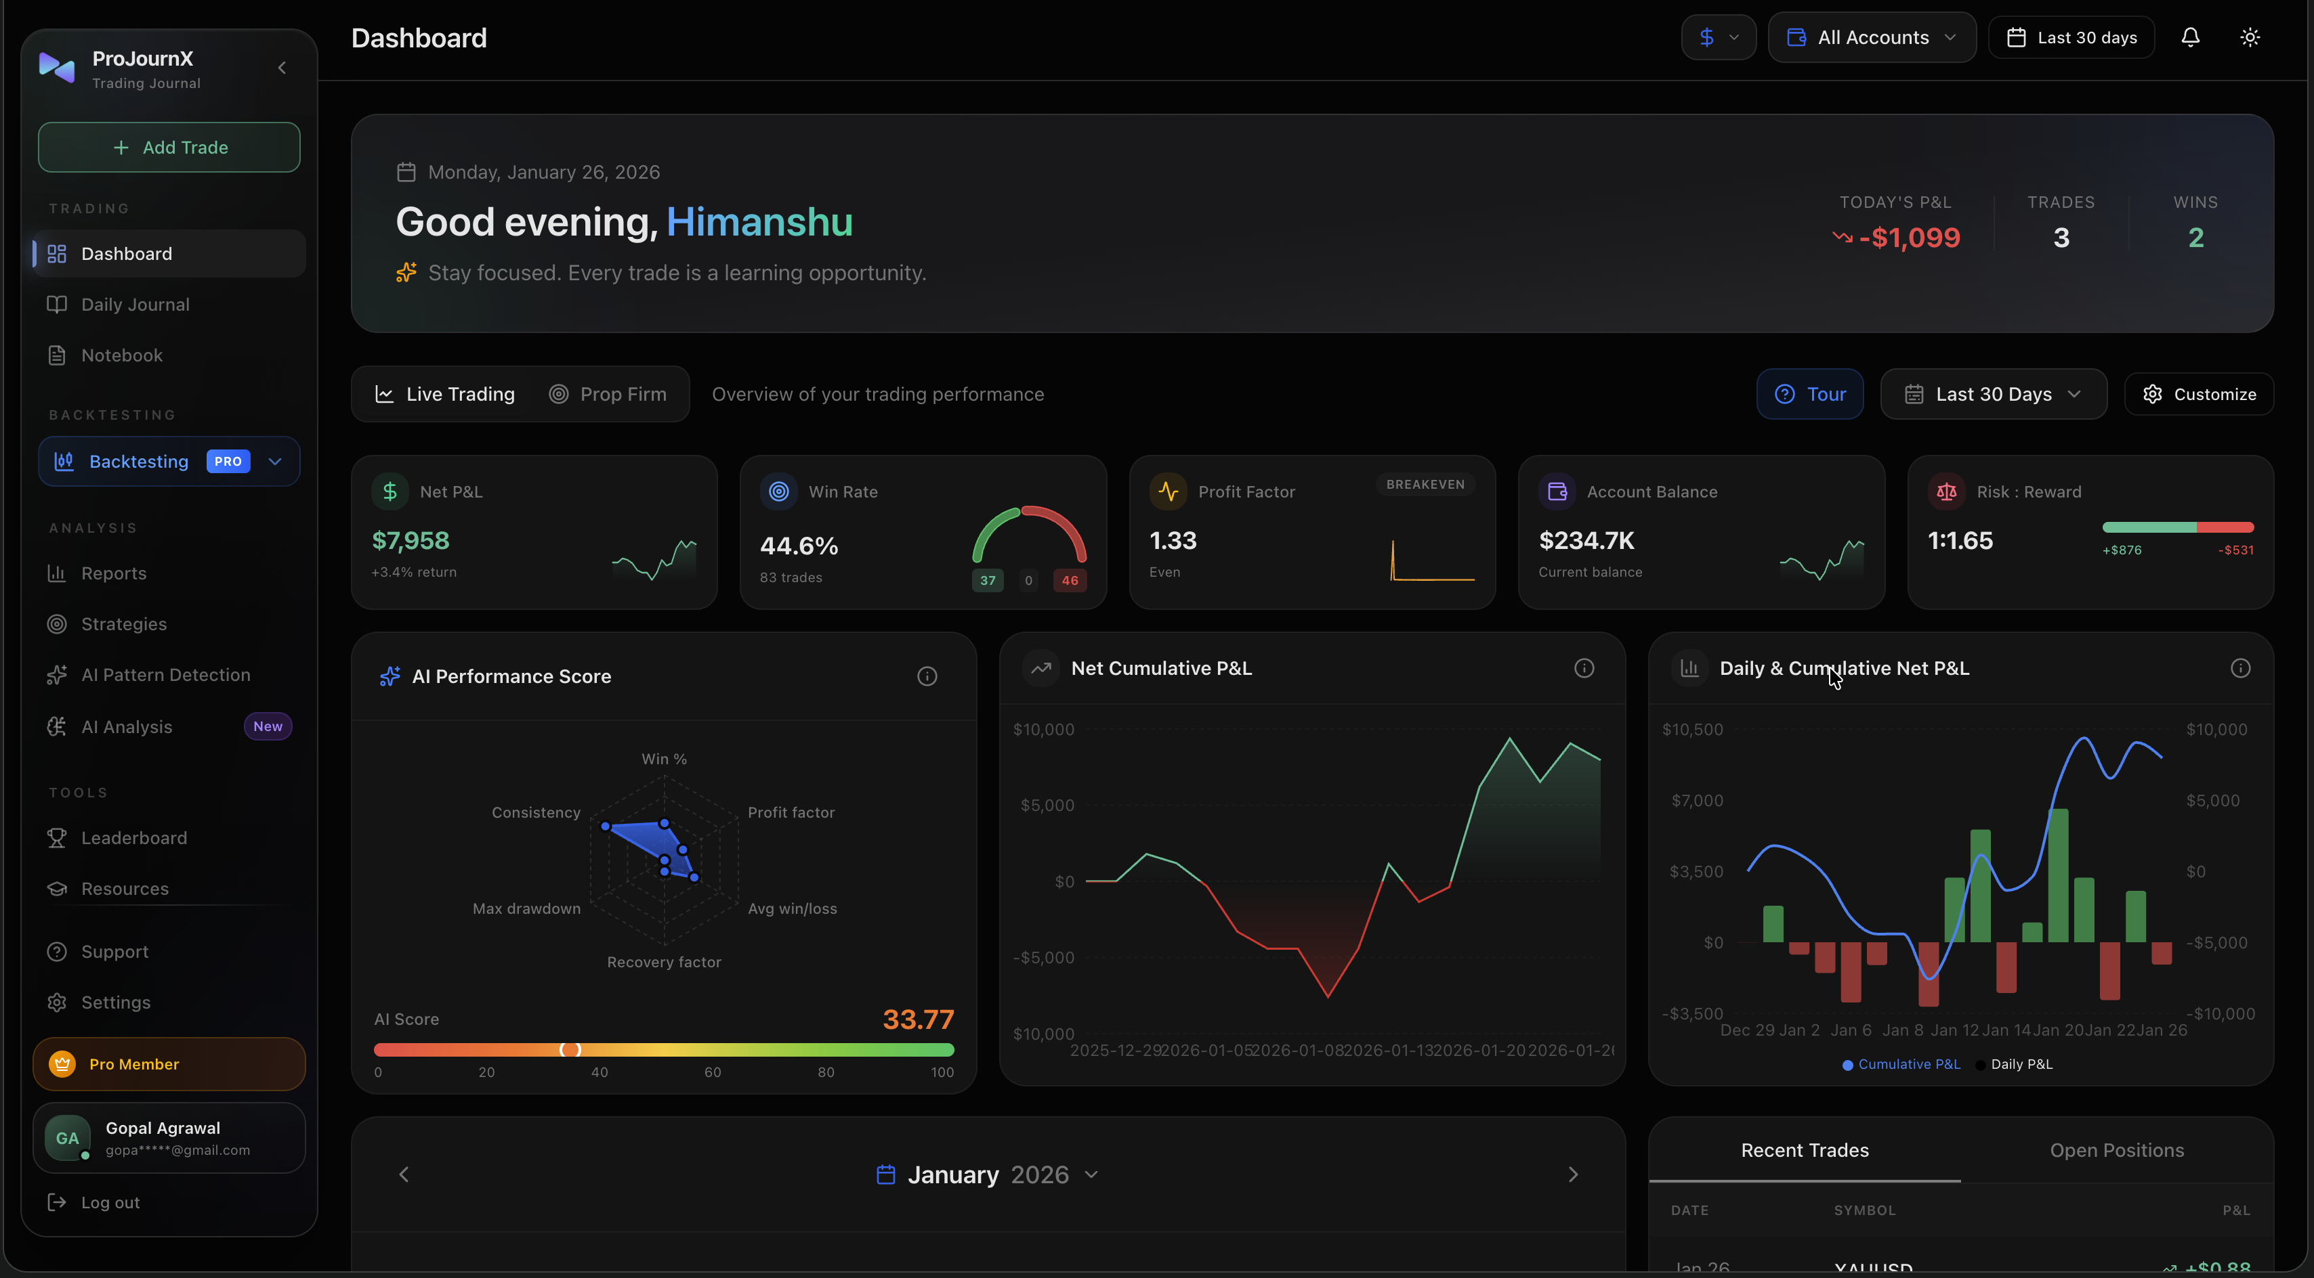2314x1278 pixels.
Task: Open the notifications bell
Action: pos(2190,37)
